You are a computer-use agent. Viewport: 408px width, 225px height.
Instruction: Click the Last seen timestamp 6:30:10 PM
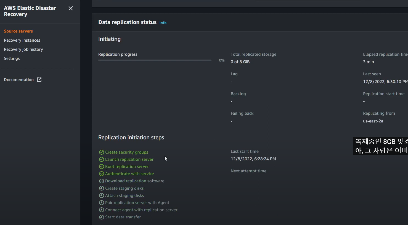(x=385, y=82)
